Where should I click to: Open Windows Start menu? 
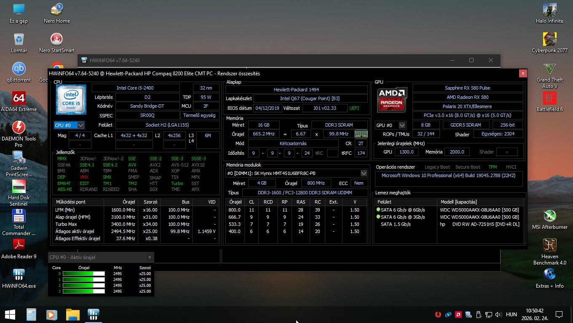10,314
